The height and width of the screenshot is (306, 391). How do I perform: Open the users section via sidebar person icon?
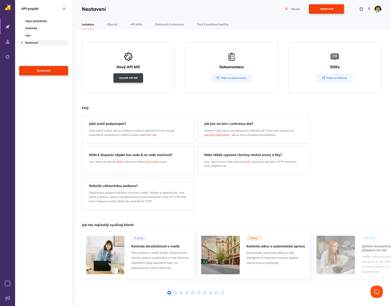7,42
